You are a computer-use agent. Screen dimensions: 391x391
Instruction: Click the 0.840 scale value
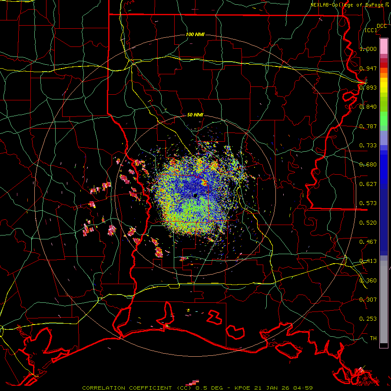[368, 107]
